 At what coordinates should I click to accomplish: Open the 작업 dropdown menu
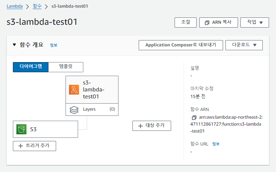point(255,22)
